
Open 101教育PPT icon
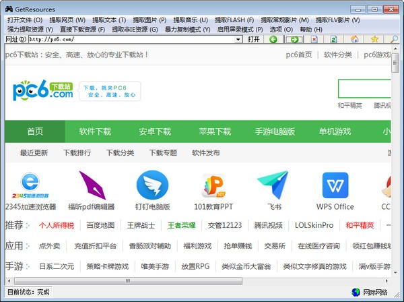[213, 185]
